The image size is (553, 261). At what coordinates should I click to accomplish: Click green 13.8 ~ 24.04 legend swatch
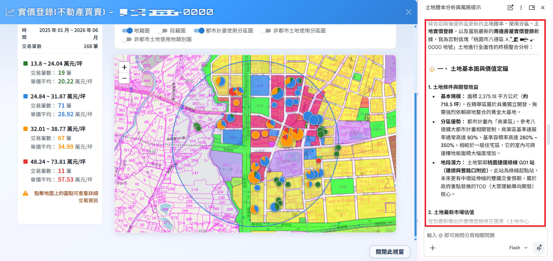pyautogui.click(x=26, y=63)
